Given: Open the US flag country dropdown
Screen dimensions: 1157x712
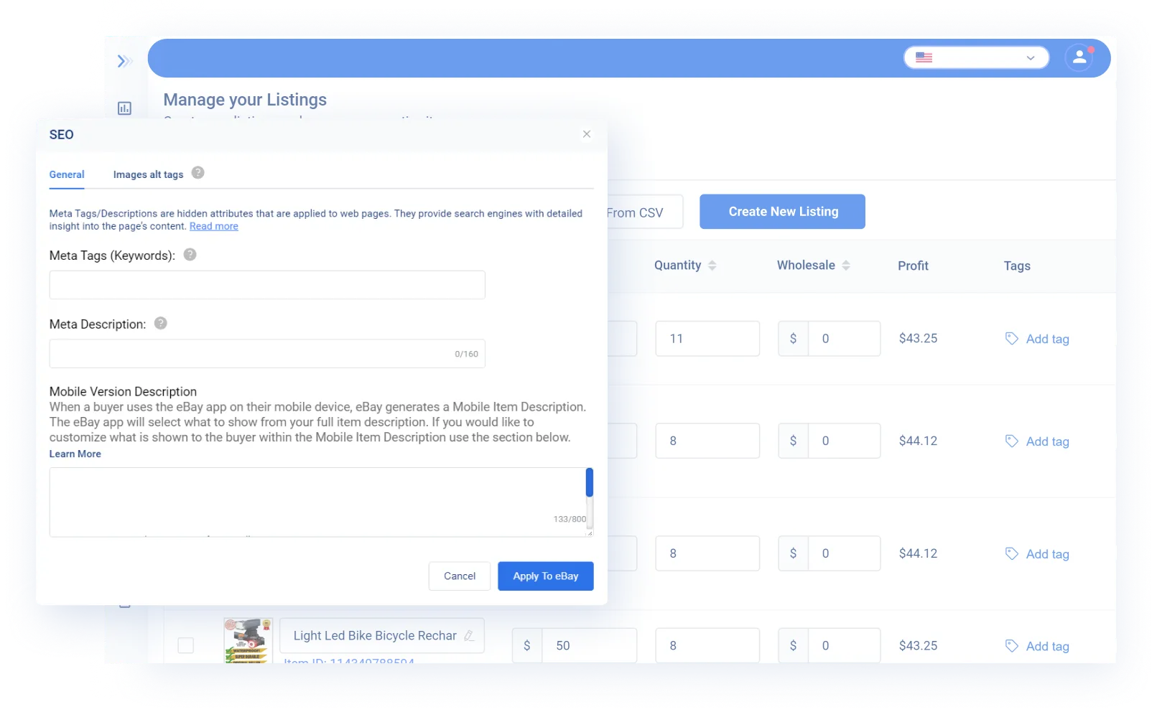Looking at the screenshot, I should (x=976, y=58).
